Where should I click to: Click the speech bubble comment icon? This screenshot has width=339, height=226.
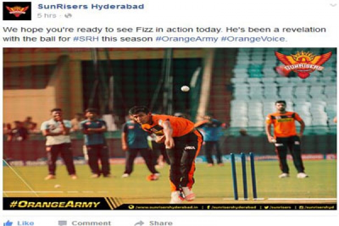tap(63, 223)
